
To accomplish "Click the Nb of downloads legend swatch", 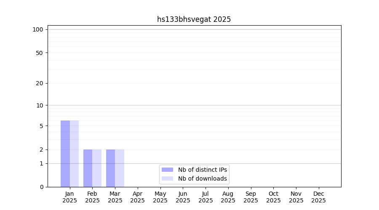I will point(167,178).
